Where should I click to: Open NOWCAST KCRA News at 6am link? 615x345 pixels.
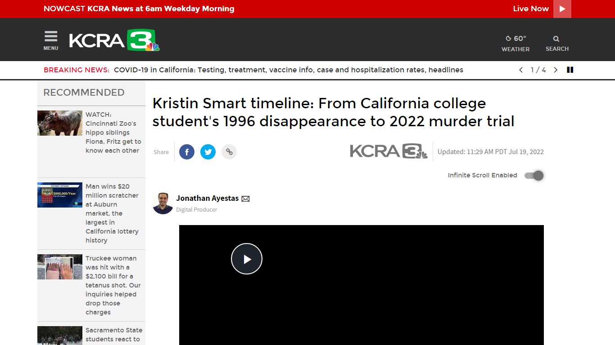pos(139,9)
